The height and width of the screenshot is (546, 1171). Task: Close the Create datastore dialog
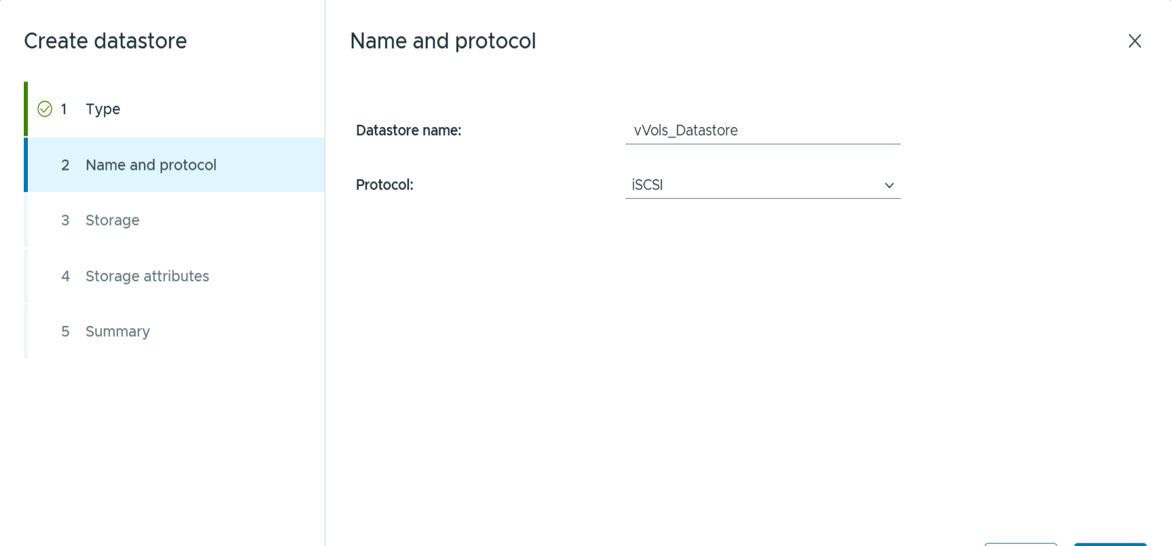click(x=1134, y=41)
